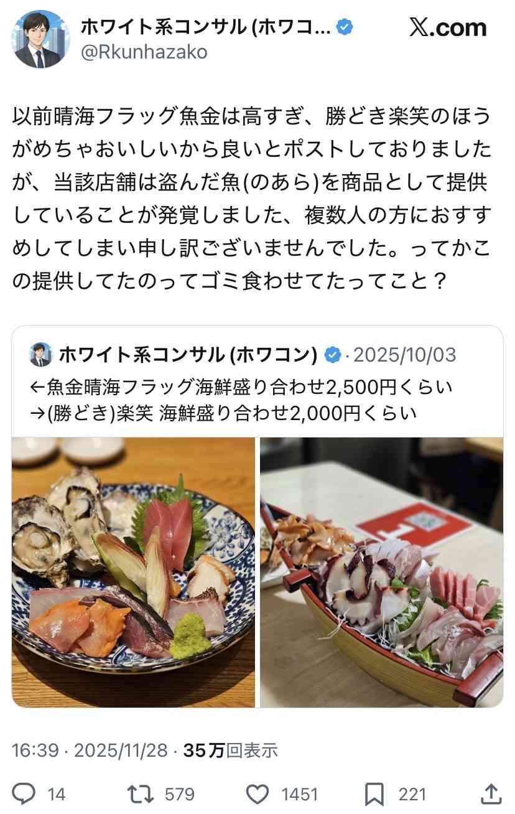
Task: Bookmark the post with bookmark icon
Action: coord(374,794)
